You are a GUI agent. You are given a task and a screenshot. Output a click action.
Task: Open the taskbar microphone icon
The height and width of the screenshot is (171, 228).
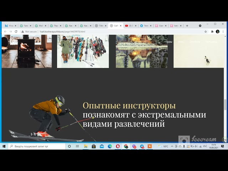click(184, 146)
